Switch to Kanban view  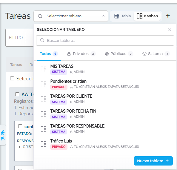pyautogui.click(x=147, y=16)
